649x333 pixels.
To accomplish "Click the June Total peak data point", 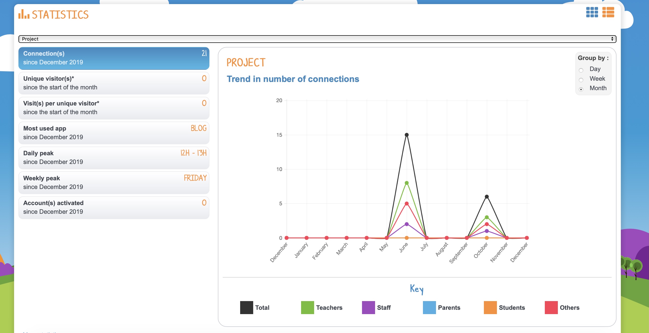I will pos(407,135).
